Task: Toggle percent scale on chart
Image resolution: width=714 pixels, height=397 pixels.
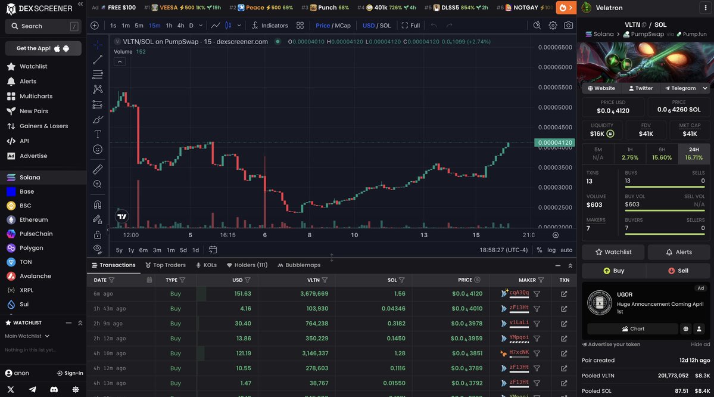Action: tap(539, 250)
